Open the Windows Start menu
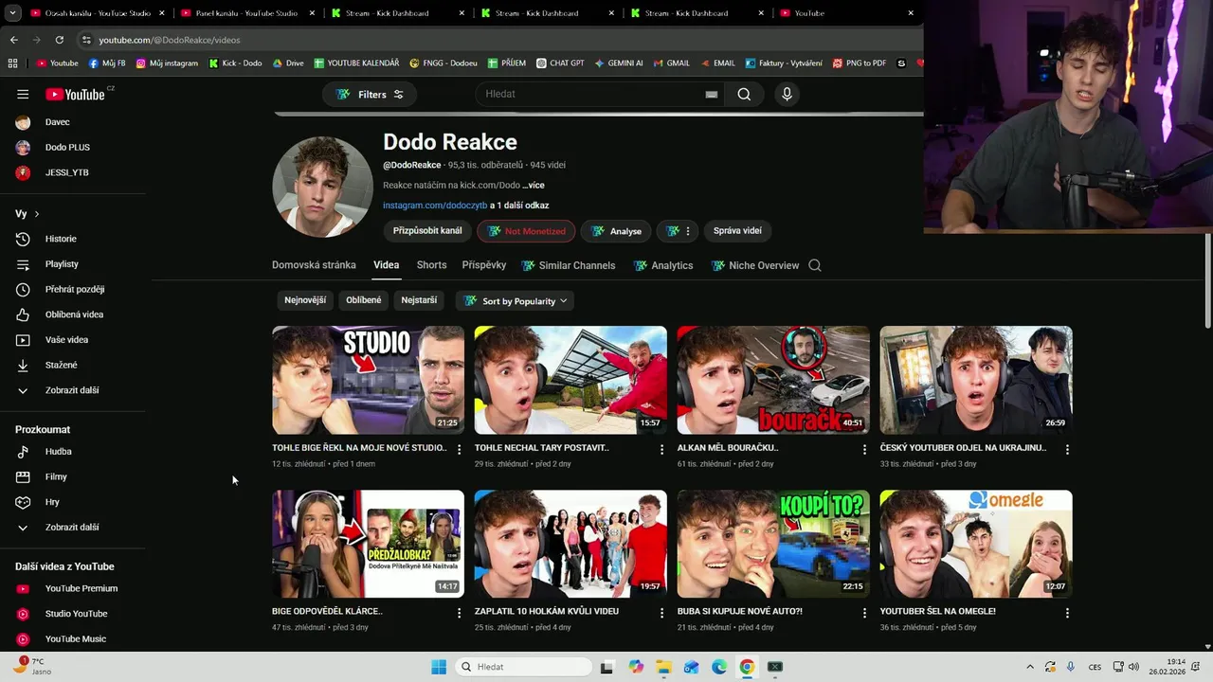The width and height of the screenshot is (1213, 682). 439,667
